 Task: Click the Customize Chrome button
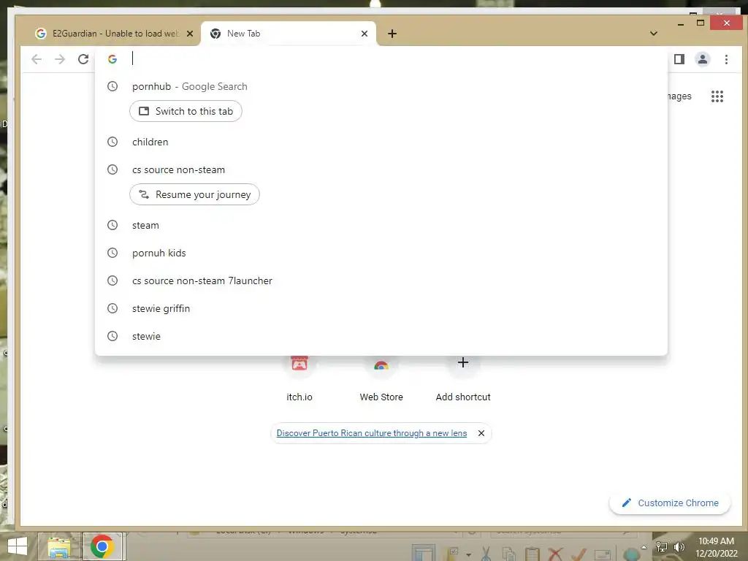pyautogui.click(x=670, y=503)
